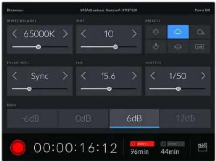Select the auto white balance preset
The height and width of the screenshot is (161, 216).
coord(200,46)
